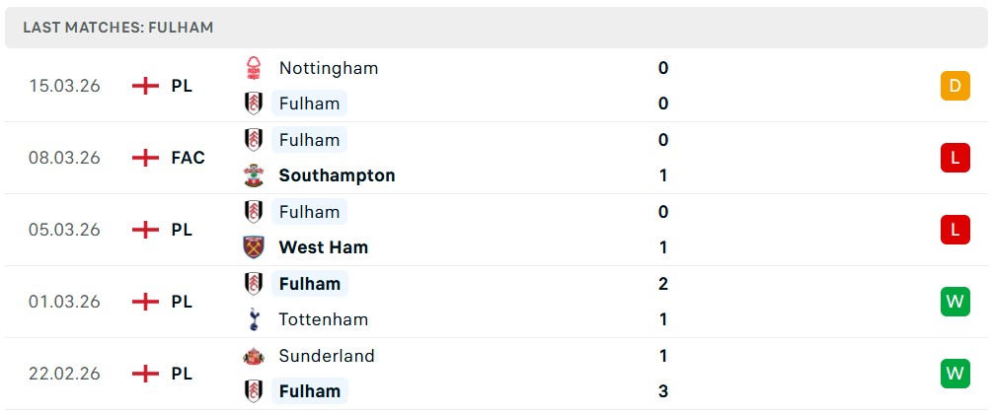
Task: Click the Nottingham Forest club crest
Action: click(x=254, y=68)
